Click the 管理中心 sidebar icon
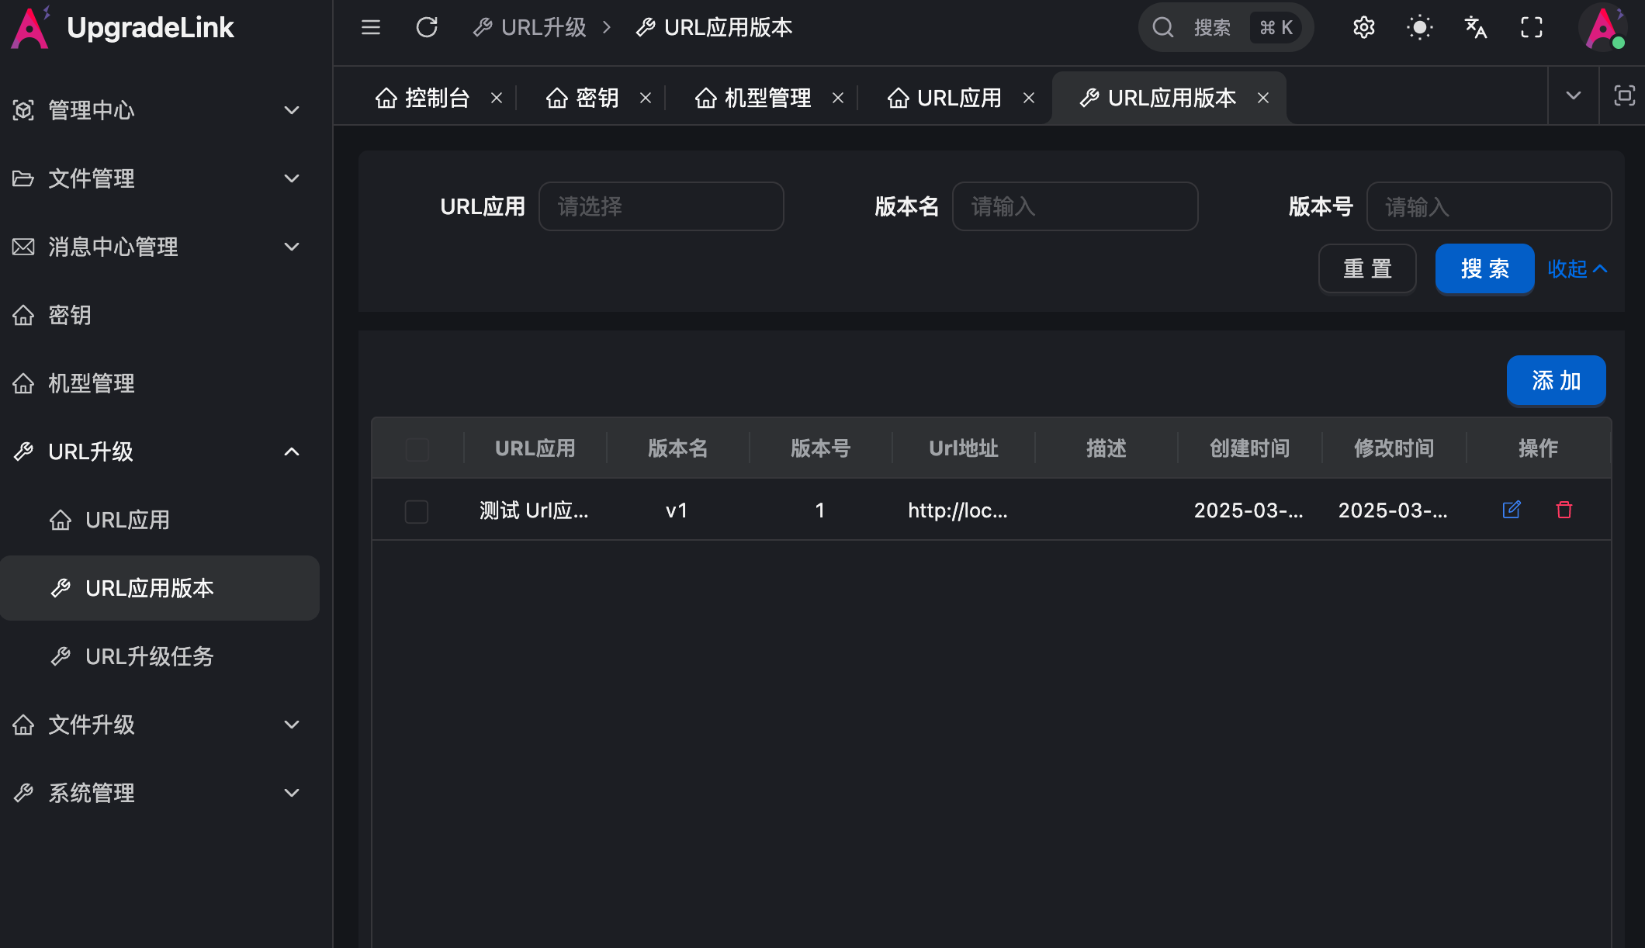1645x948 pixels. pyautogui.click(x=23, y=110)
